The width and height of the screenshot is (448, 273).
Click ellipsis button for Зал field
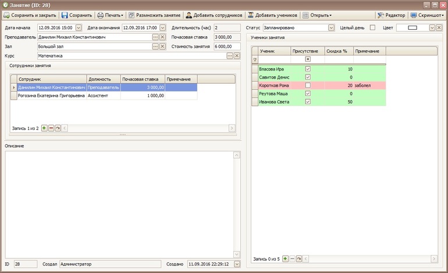155,47
